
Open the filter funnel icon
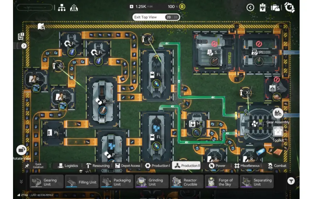(291, 181)
